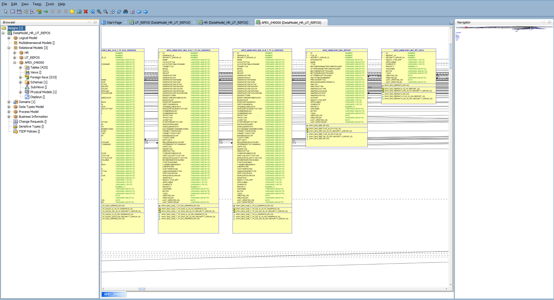
Task: Open the editor tab list dropdown
Action: 451,23
